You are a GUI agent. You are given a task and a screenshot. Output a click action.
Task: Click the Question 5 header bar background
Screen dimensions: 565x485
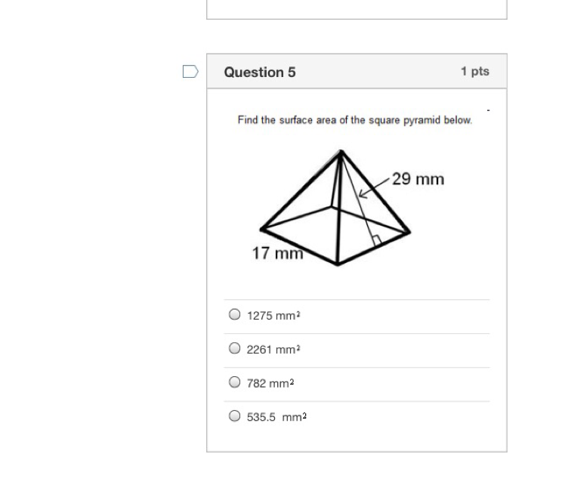(x=357, y=71)
